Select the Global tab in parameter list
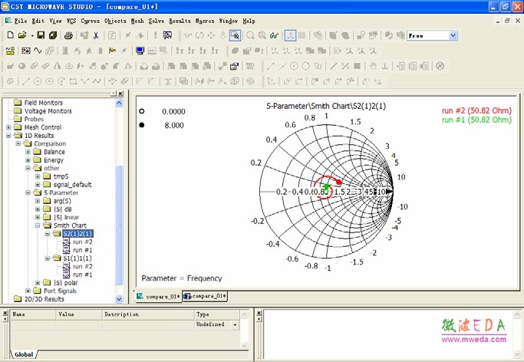524x362 pixels. coord(24,354)
